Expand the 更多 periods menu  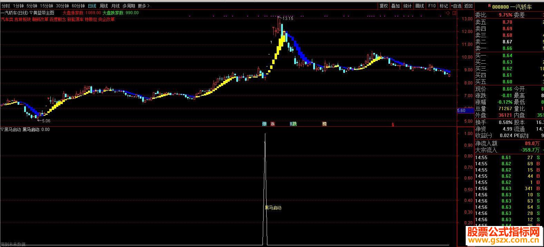144,6
